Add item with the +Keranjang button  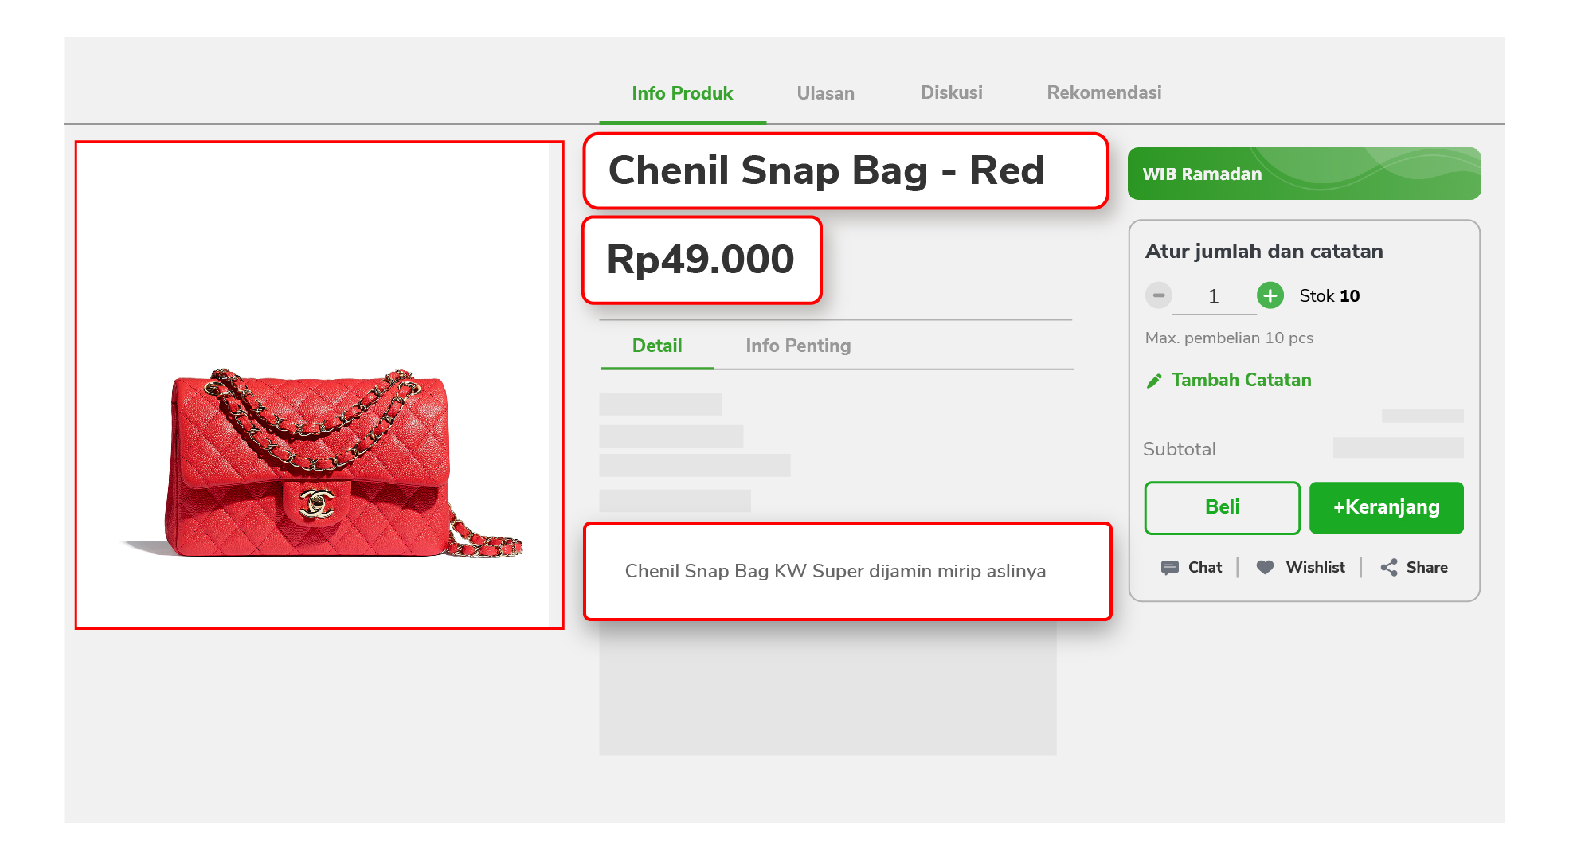[x=1387, y=507]
